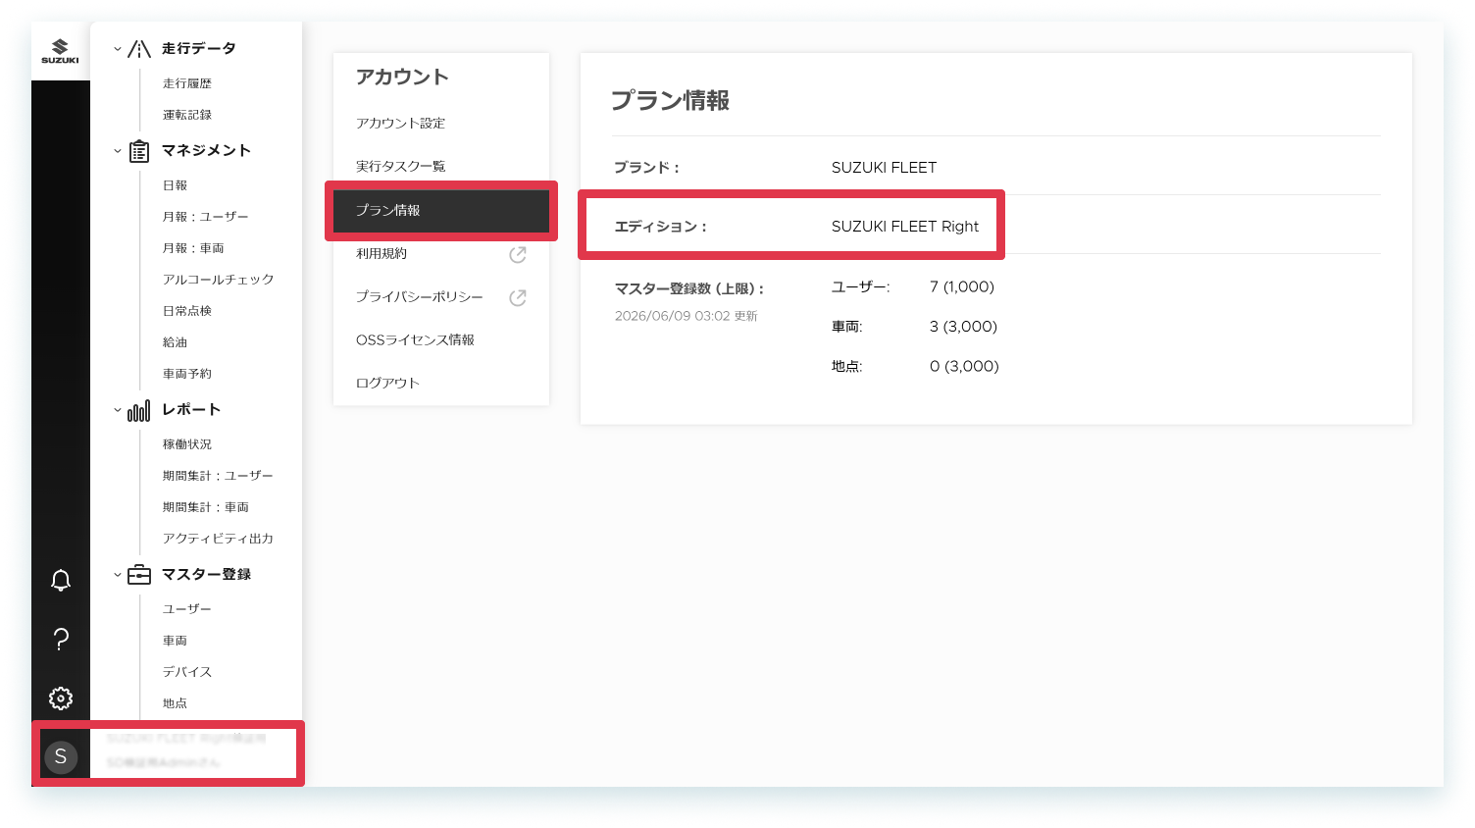Click the プラン情報 page heading

pyautogui.click(x=670, y=101)
